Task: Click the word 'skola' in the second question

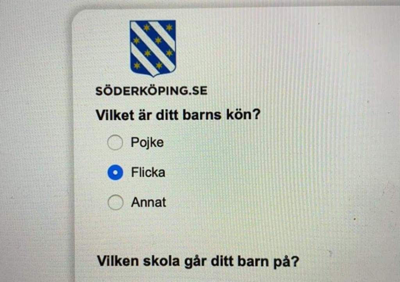Action: point(161,261)
